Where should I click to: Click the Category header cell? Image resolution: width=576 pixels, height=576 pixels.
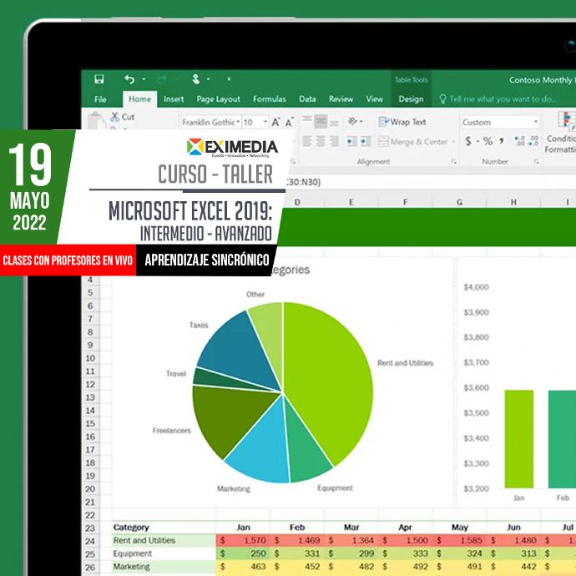164,528
